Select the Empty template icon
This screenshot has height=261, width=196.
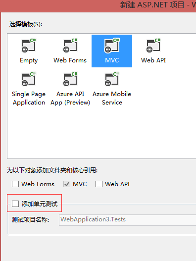pyautogui.click(x=29, y=46)
